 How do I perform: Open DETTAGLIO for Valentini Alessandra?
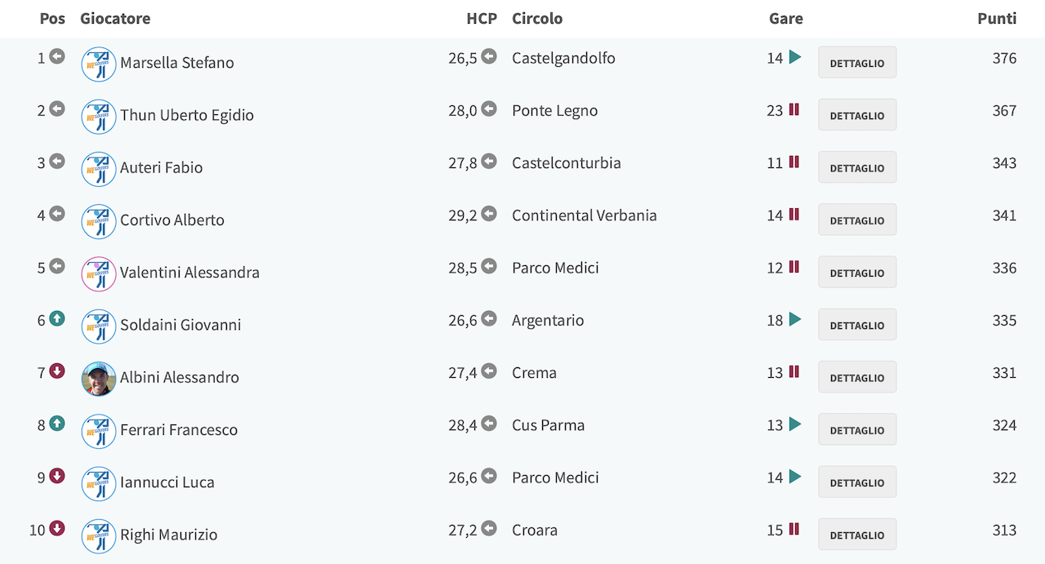coord(857,272)
